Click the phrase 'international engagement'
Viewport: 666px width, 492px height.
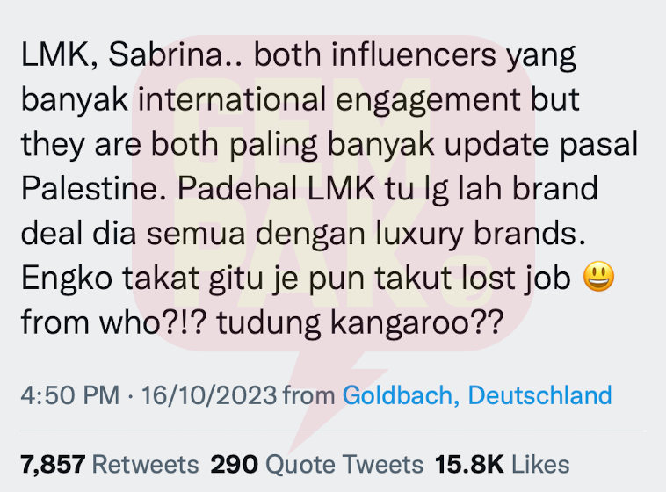(x=329, y=101)
